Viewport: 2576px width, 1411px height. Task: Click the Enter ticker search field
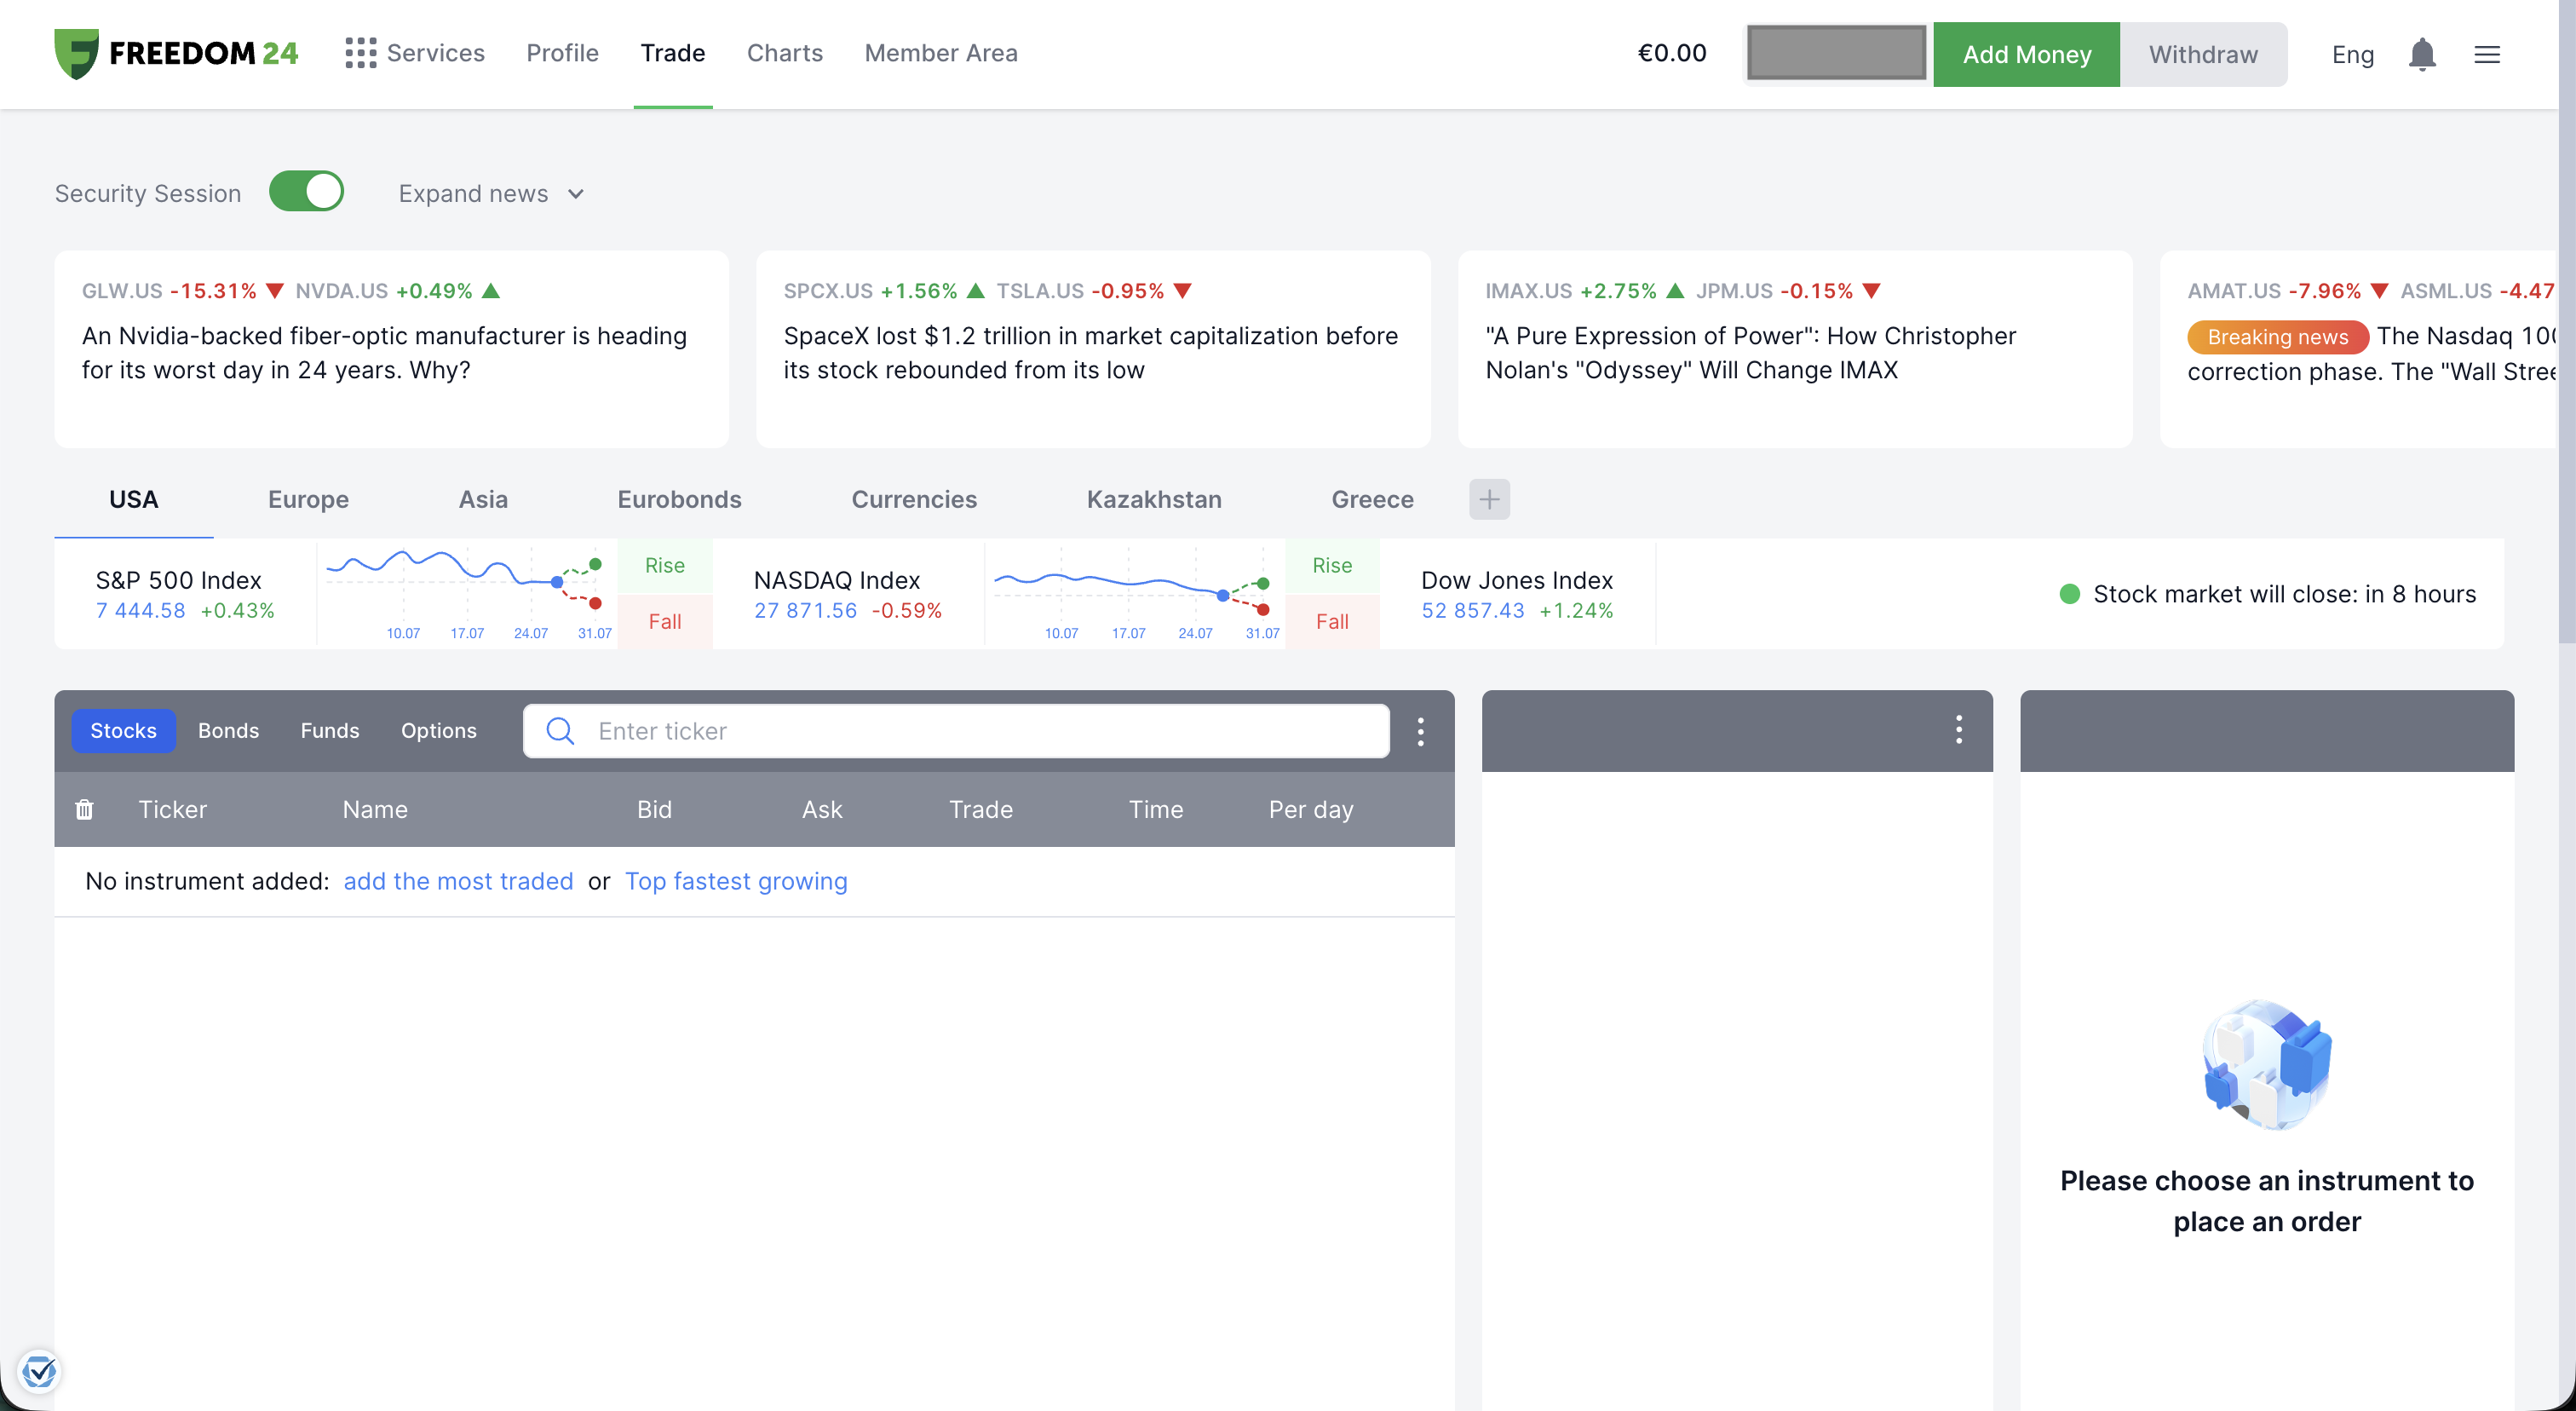pos(956,731)
